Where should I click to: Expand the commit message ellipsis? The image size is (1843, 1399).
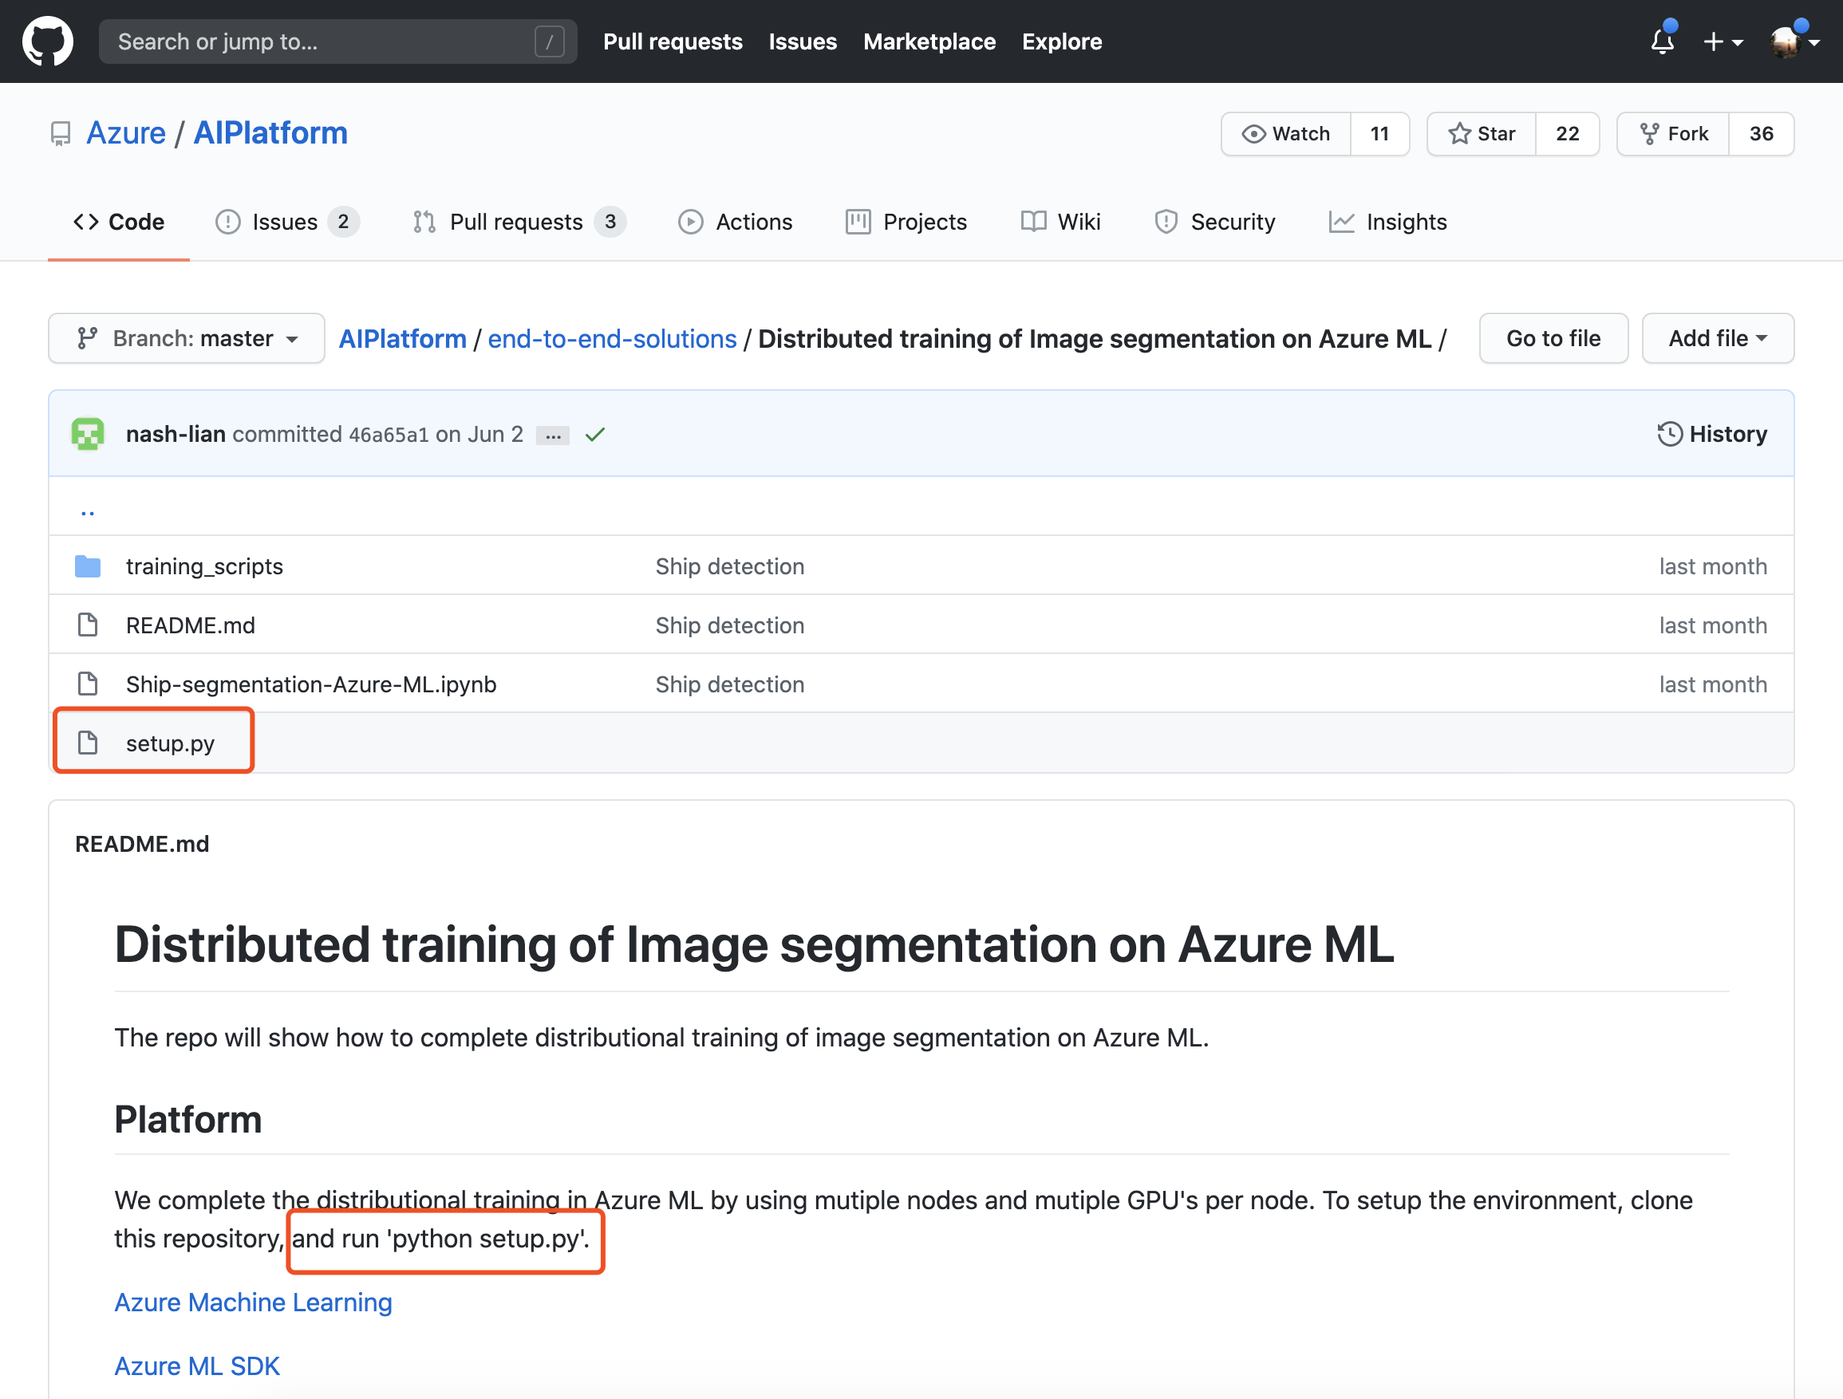(552, 435)
